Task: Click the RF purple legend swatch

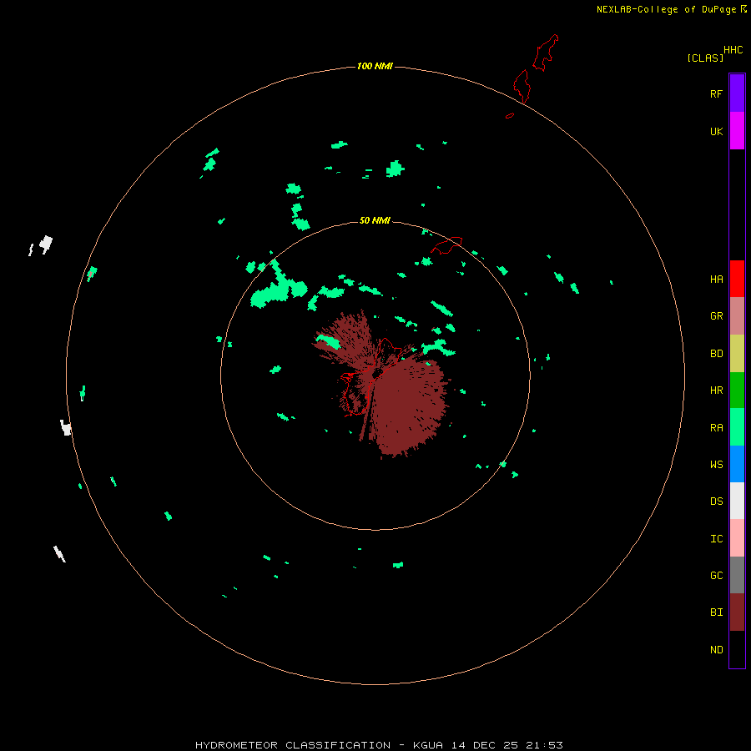Action: point(737,93)
